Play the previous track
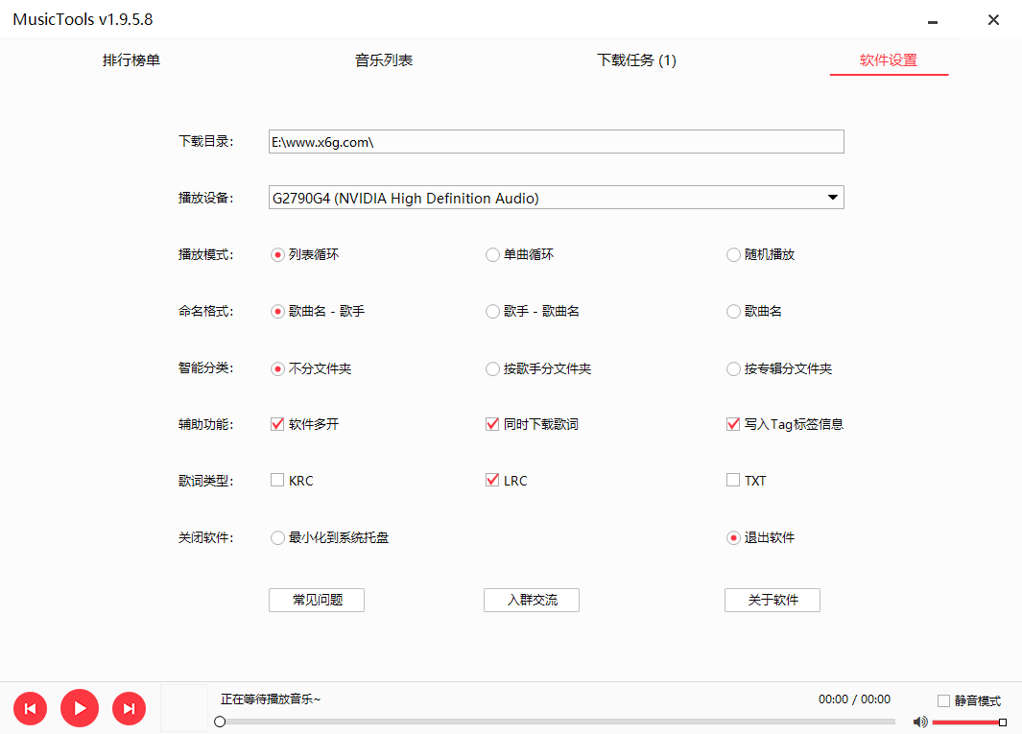 (x=30, y=708)
